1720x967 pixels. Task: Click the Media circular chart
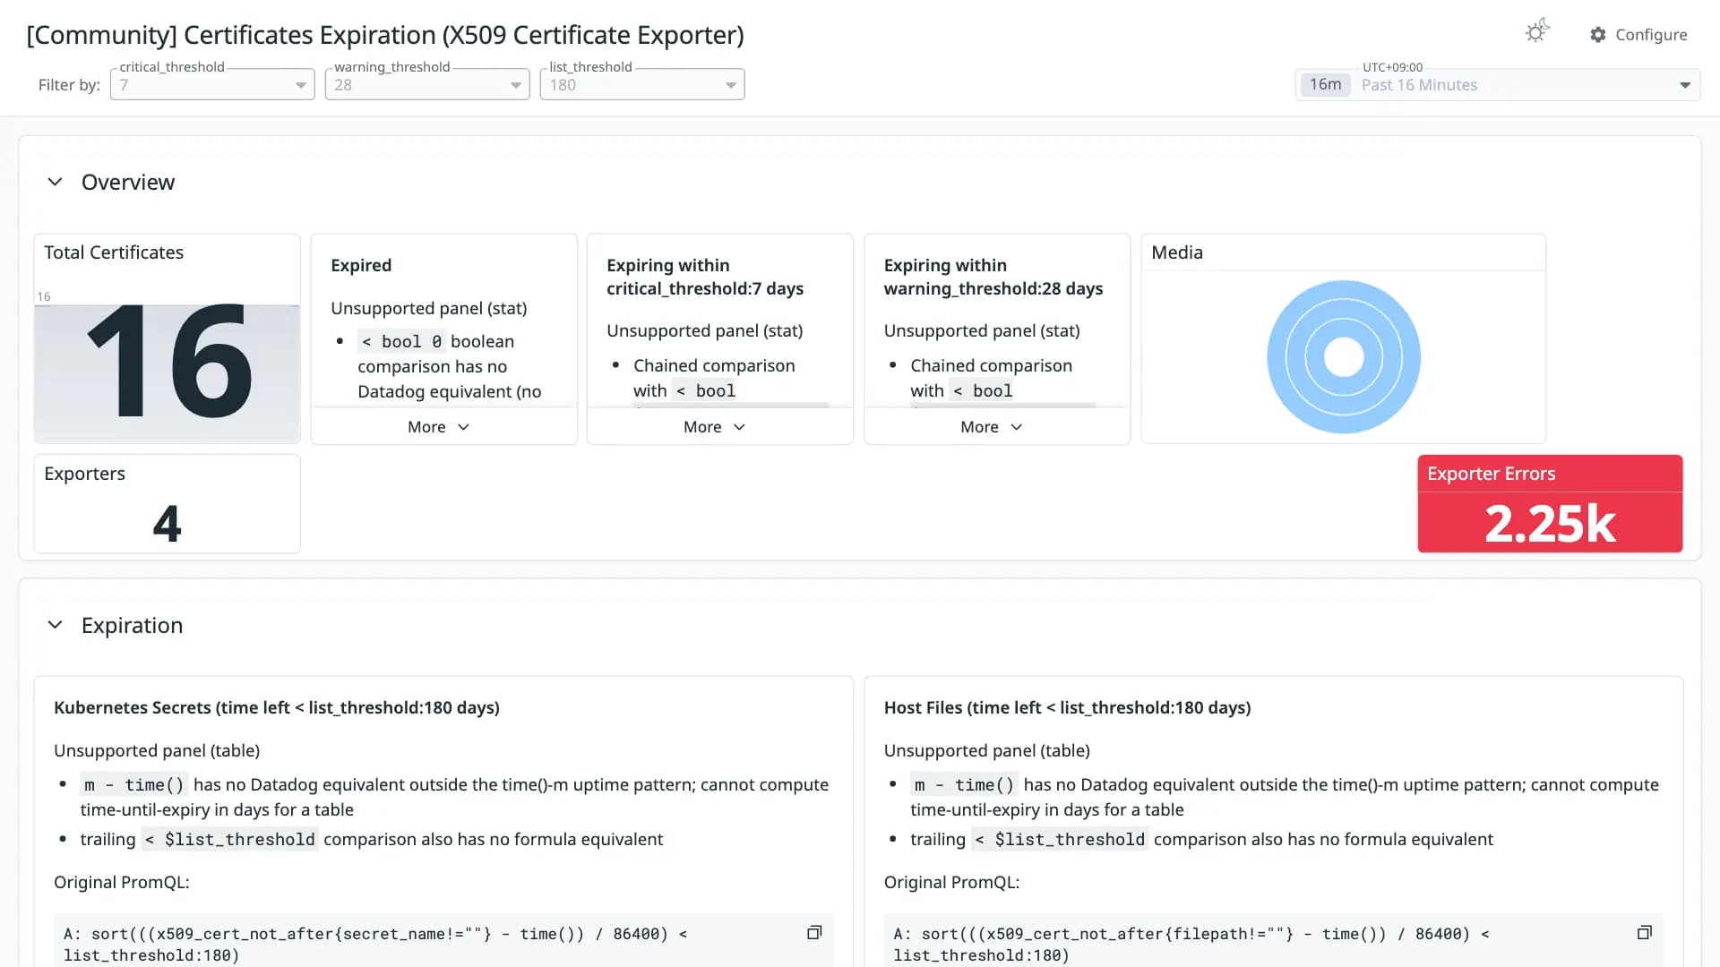[x=1344, y=357]
